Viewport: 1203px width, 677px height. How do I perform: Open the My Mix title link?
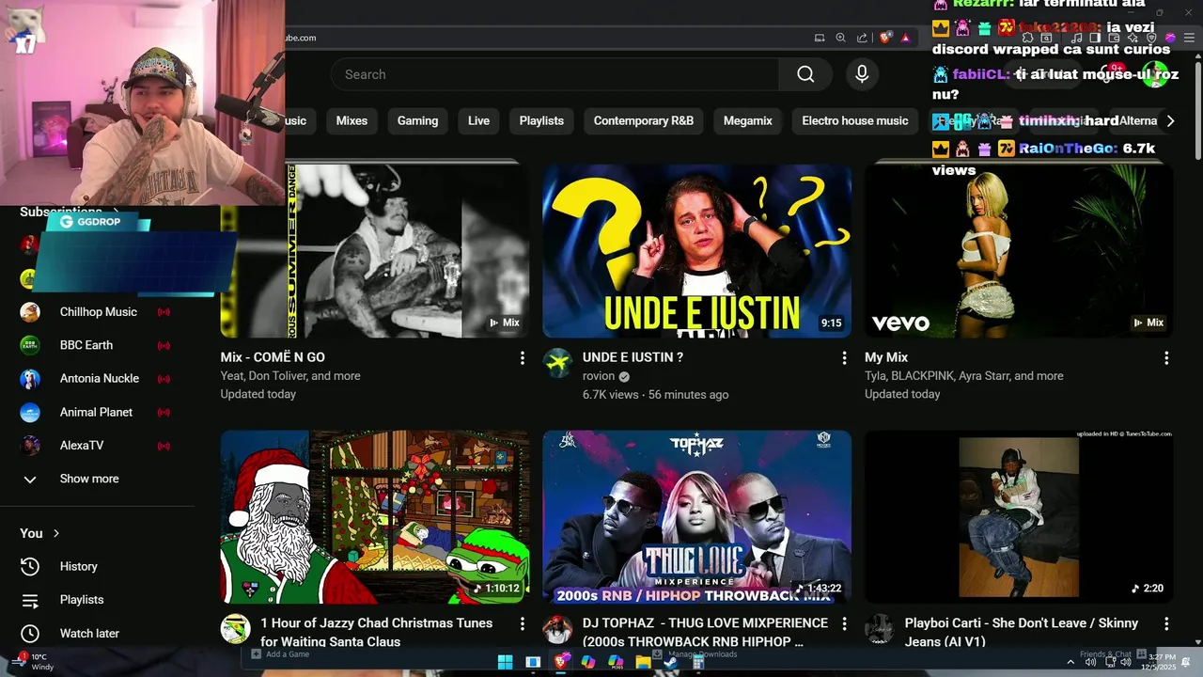click(x=886, y=357)
